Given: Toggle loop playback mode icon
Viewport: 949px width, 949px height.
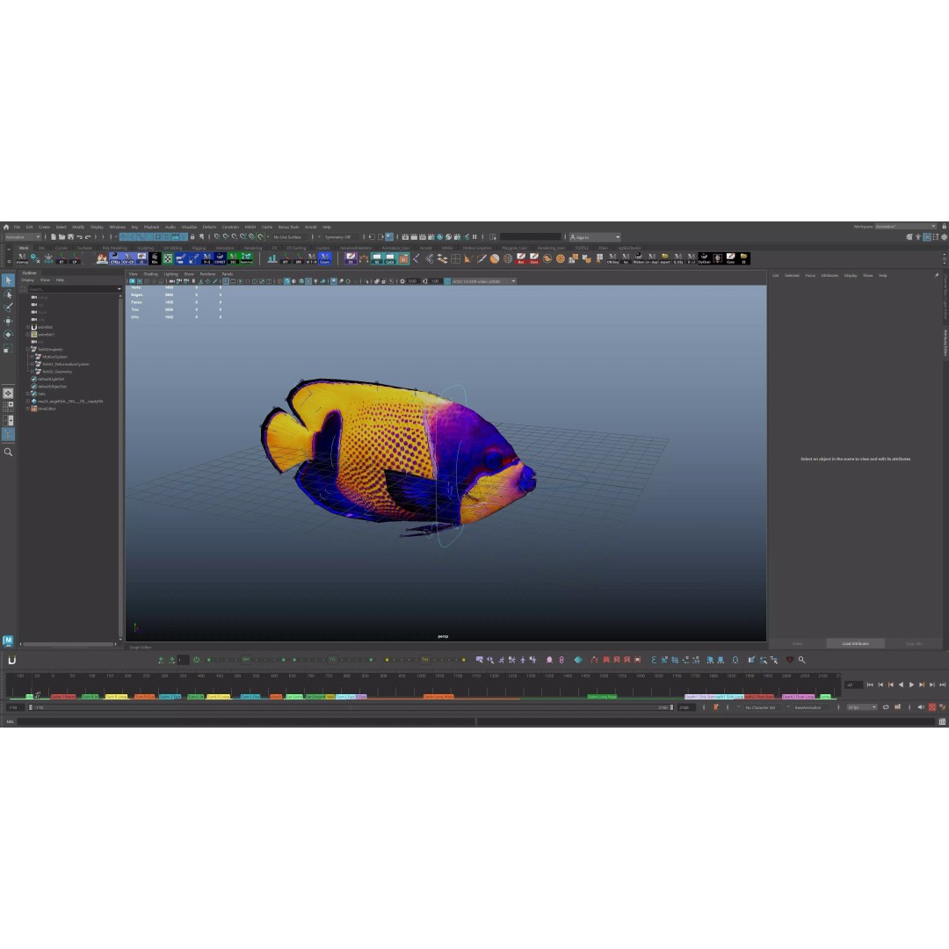Looking at the screenshot, I should point(886,706).
